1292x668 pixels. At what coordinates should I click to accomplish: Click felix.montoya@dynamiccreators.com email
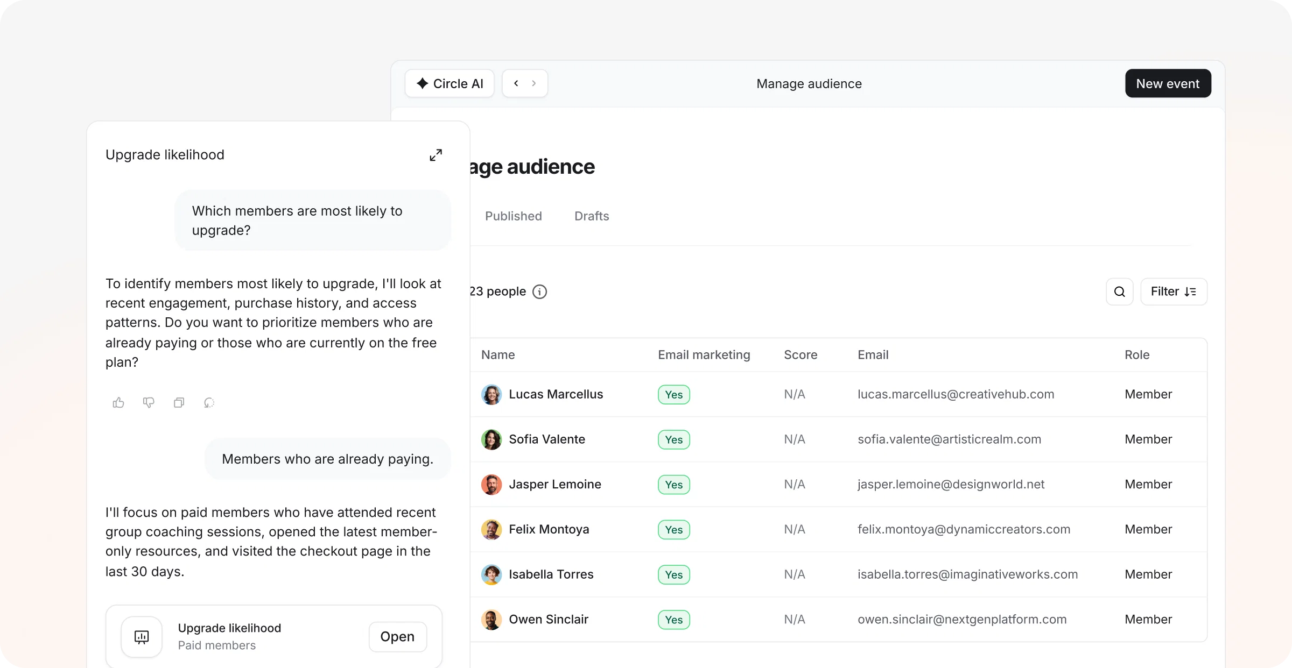(964, 529)
